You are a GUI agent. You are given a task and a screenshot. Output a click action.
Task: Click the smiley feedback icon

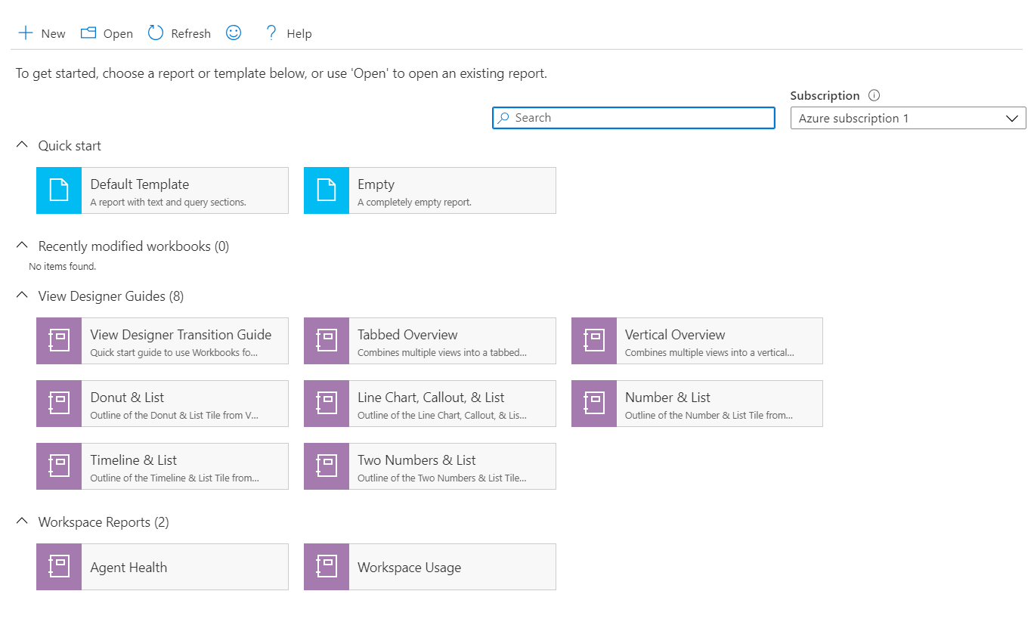point(233,32)
